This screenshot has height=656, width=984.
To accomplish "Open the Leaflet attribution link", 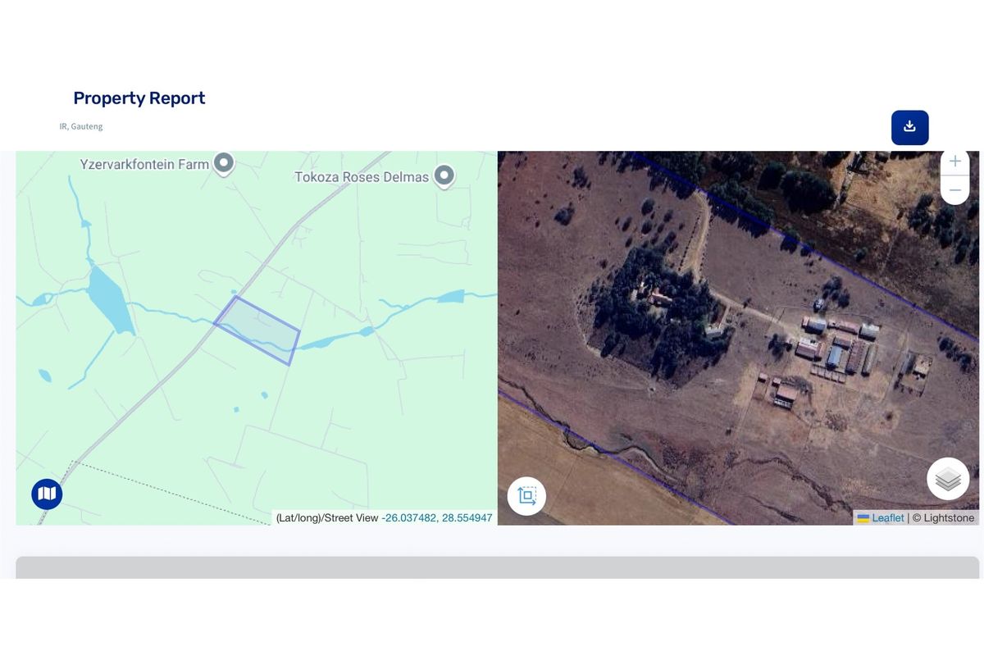I will [x=887, y=518].
